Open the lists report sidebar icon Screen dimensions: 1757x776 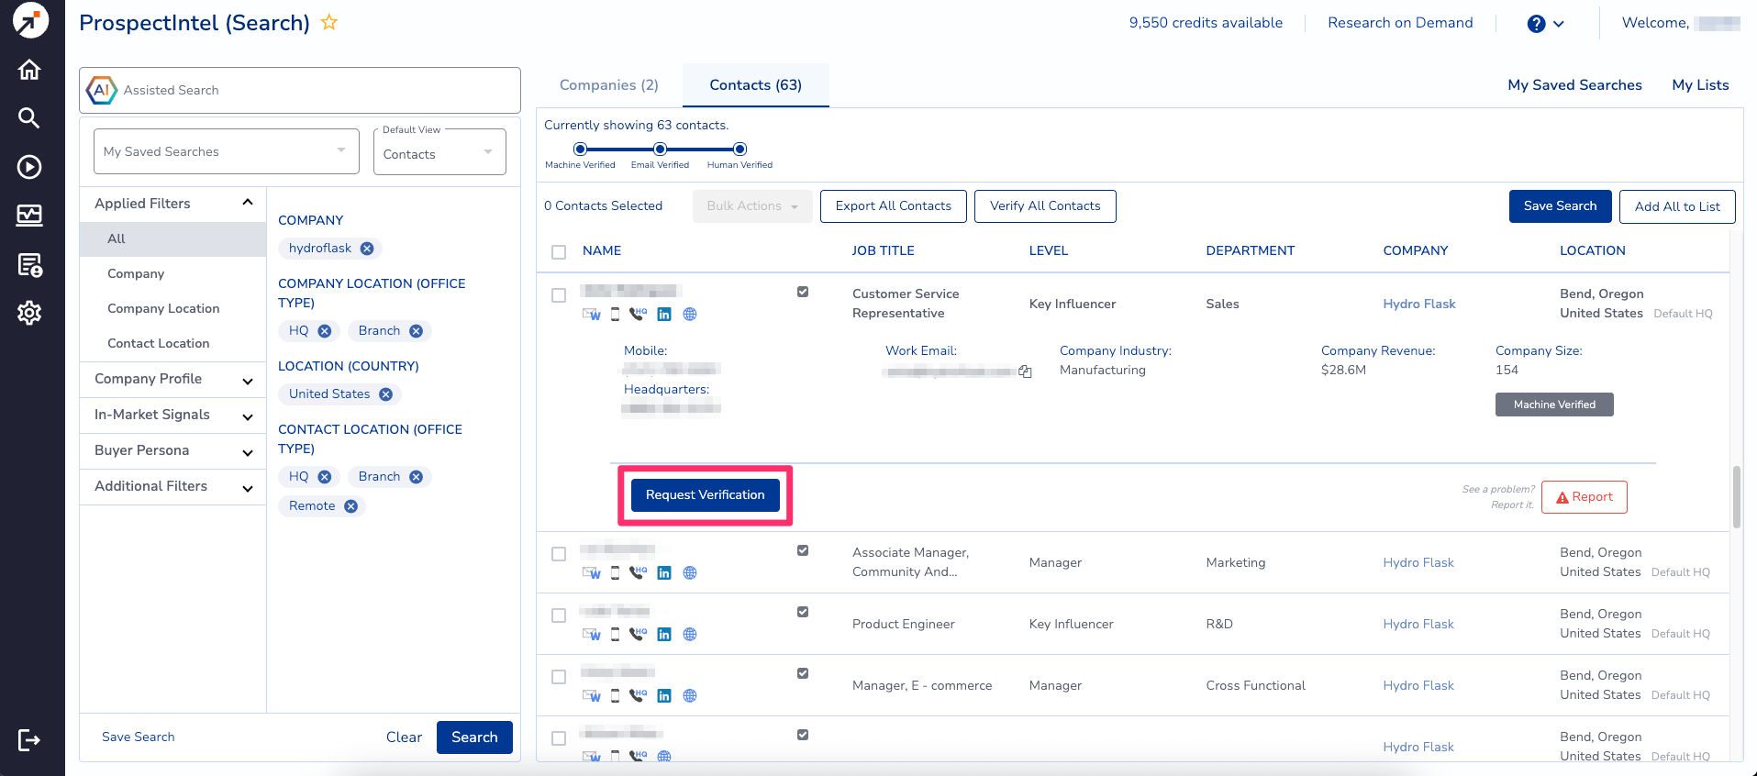(x=29, y=264)
